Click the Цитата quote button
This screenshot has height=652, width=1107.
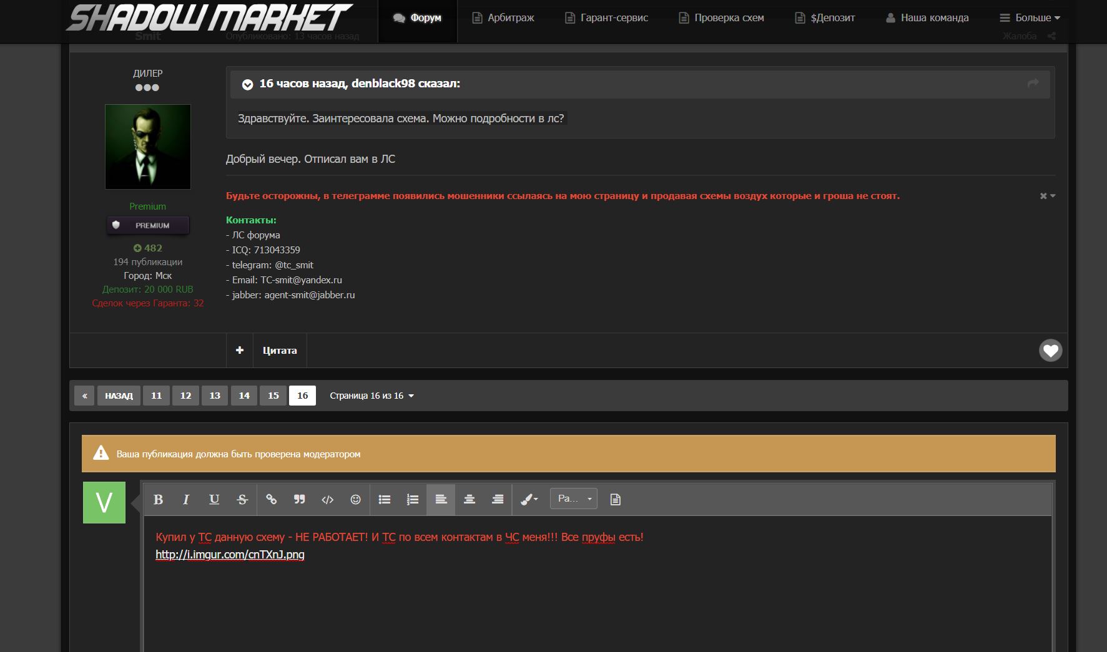(280, 351)
